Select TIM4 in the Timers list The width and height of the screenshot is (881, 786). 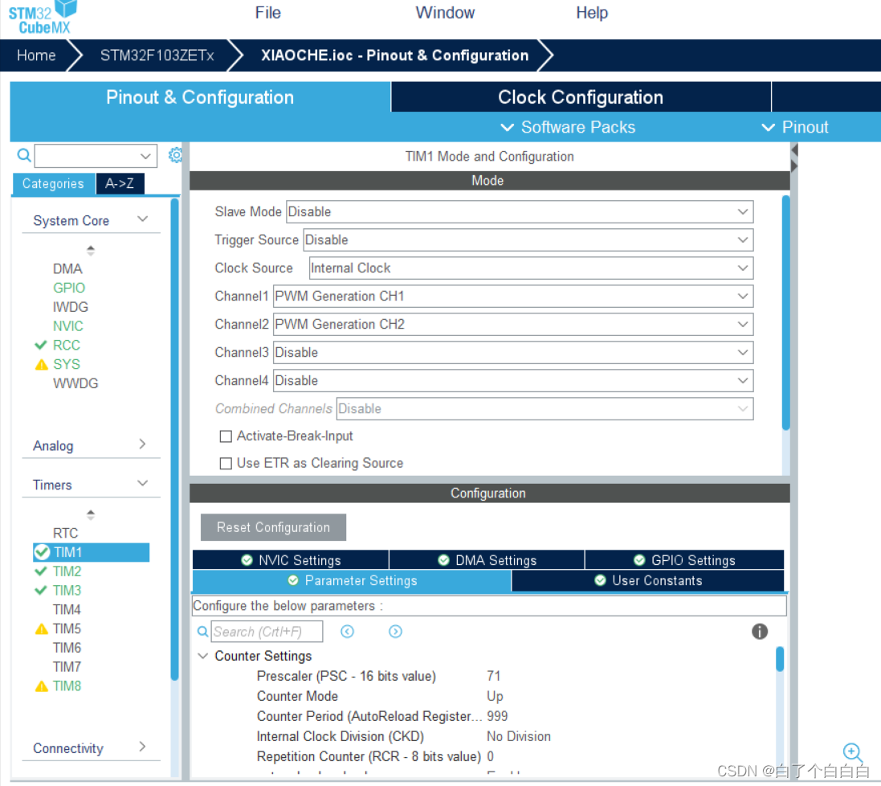pos(67,609)
